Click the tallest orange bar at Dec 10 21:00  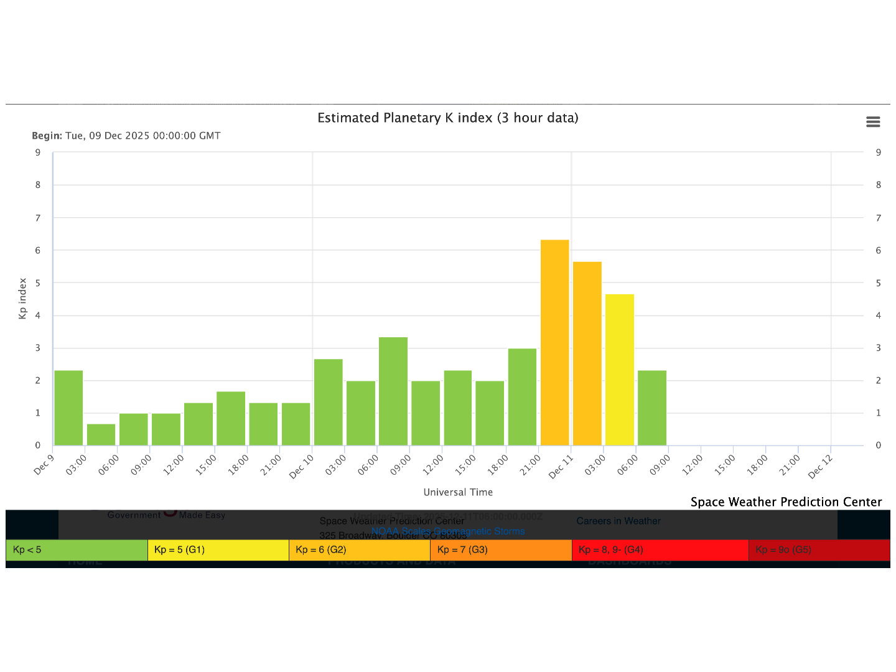click(554, 342)
